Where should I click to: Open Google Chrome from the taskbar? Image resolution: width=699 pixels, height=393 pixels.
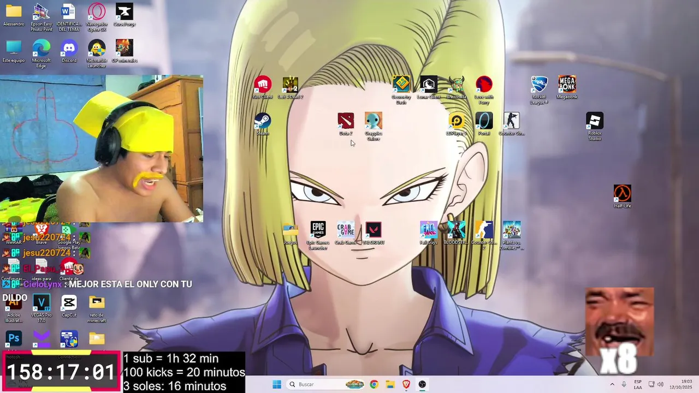click(x=374, y=384)
